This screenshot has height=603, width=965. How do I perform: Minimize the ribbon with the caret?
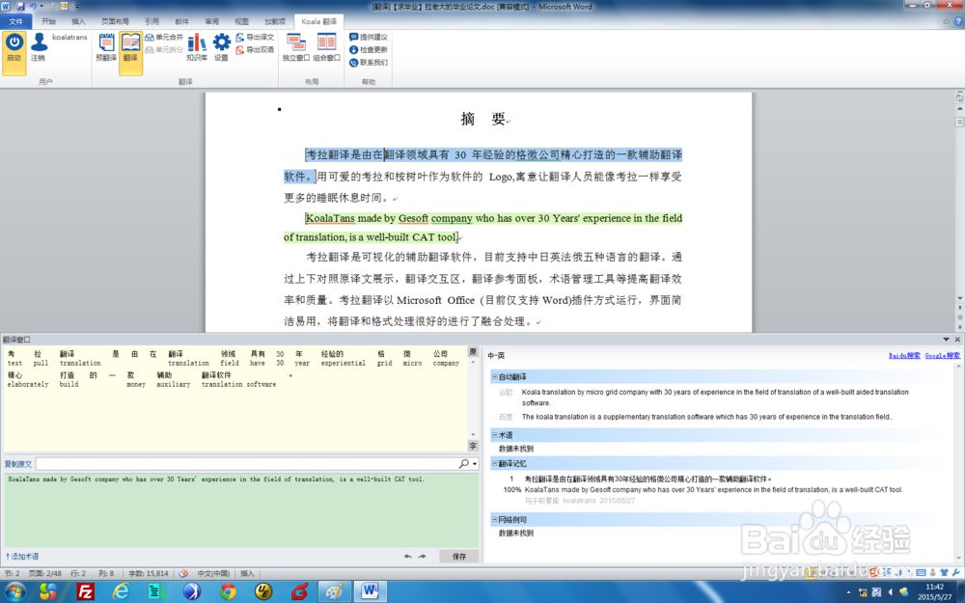pos(947,21)
